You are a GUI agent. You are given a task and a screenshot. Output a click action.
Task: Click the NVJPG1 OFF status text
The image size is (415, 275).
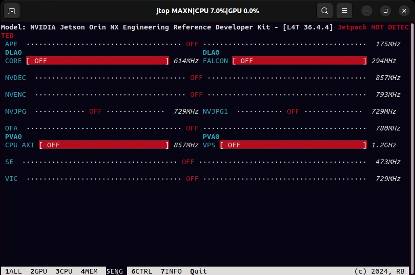pyautogui.click(x=293, y=111)
